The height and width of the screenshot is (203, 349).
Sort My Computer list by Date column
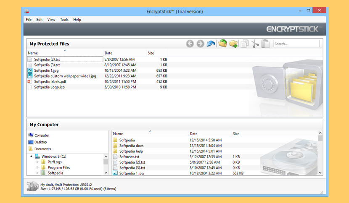(210, 134)
